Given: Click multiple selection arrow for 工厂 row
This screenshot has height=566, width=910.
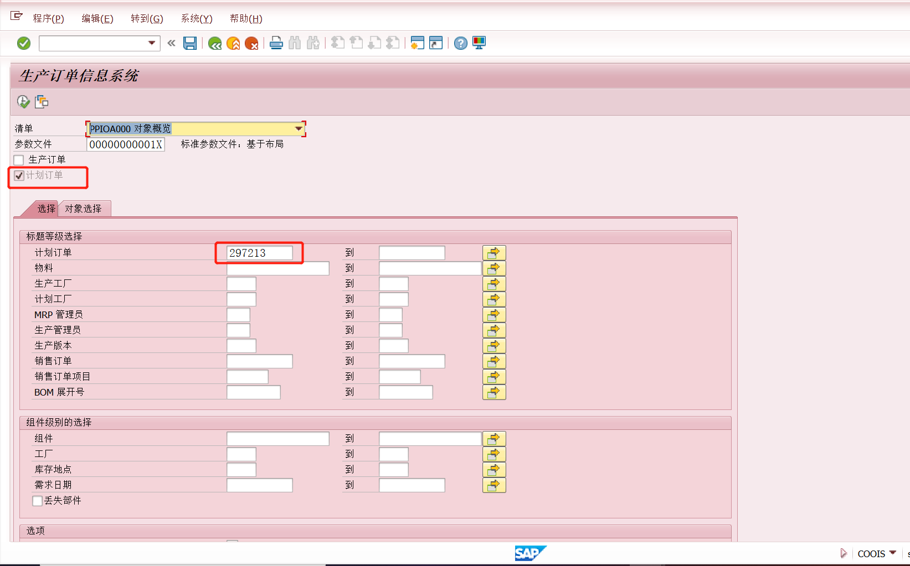Looking at the screenshot, I should (x=494, y=454).
